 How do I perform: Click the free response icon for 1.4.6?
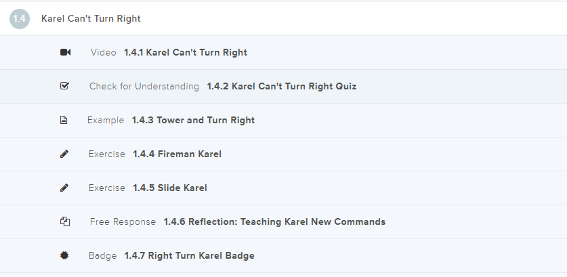(65, 222)
